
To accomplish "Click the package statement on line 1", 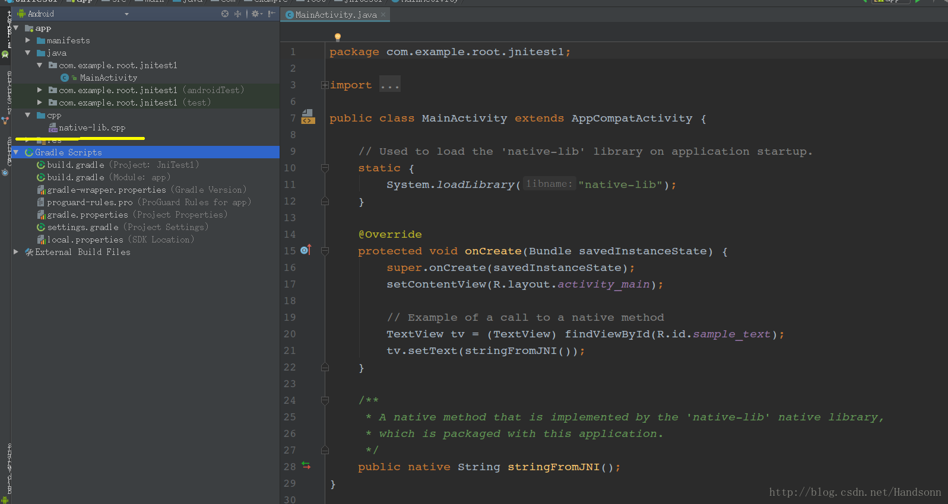I will pos(450,52).
